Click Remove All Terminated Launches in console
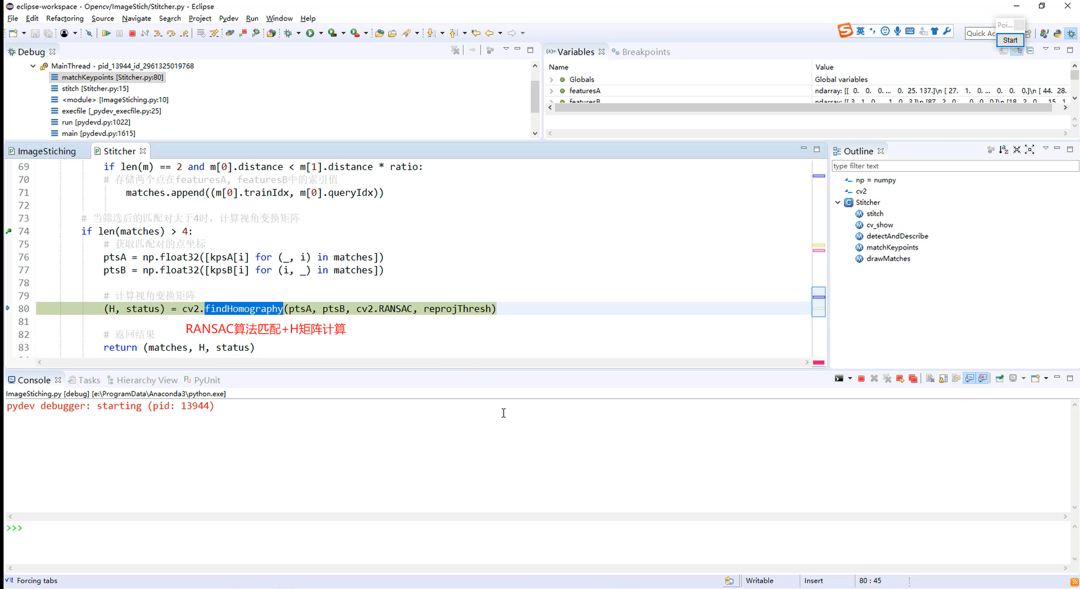 pyautogui.click(x=887, y=378)
